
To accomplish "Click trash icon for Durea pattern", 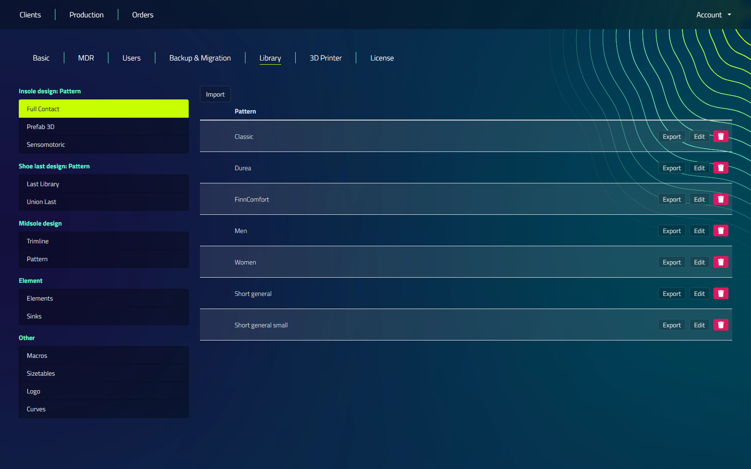I will click(x=720, y=168).
